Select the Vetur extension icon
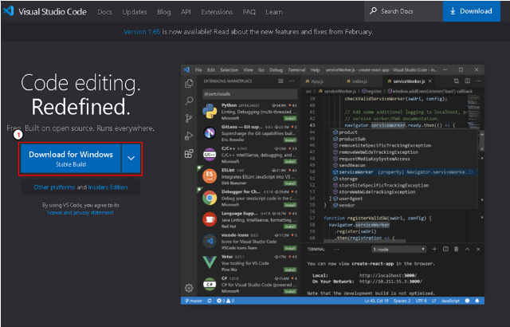This screenshot has width=510, height=327. coord(210,262)
